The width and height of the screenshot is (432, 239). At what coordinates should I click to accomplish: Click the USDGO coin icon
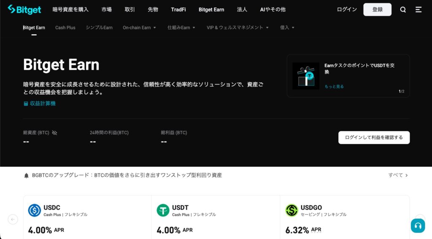click(292, 210)
